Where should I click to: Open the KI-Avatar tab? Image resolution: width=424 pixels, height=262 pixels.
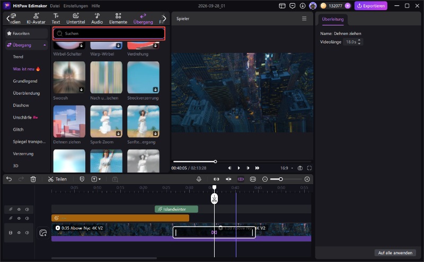click(x=36, y=19)
